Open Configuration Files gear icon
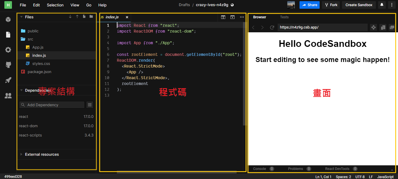 [8, 50]
